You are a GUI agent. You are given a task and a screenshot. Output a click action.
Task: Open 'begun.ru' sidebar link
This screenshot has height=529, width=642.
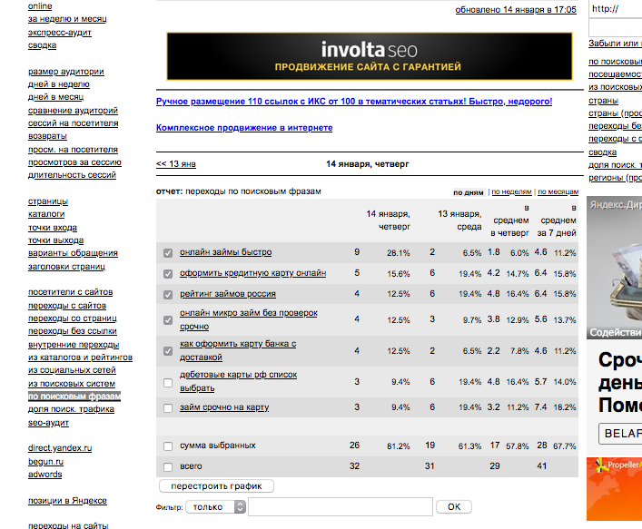(45, 462)
